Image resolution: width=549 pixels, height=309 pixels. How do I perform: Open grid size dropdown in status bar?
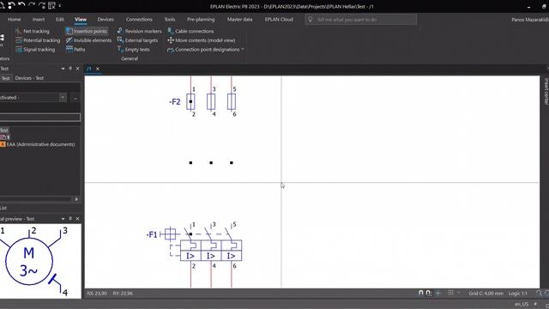(459, 293)
